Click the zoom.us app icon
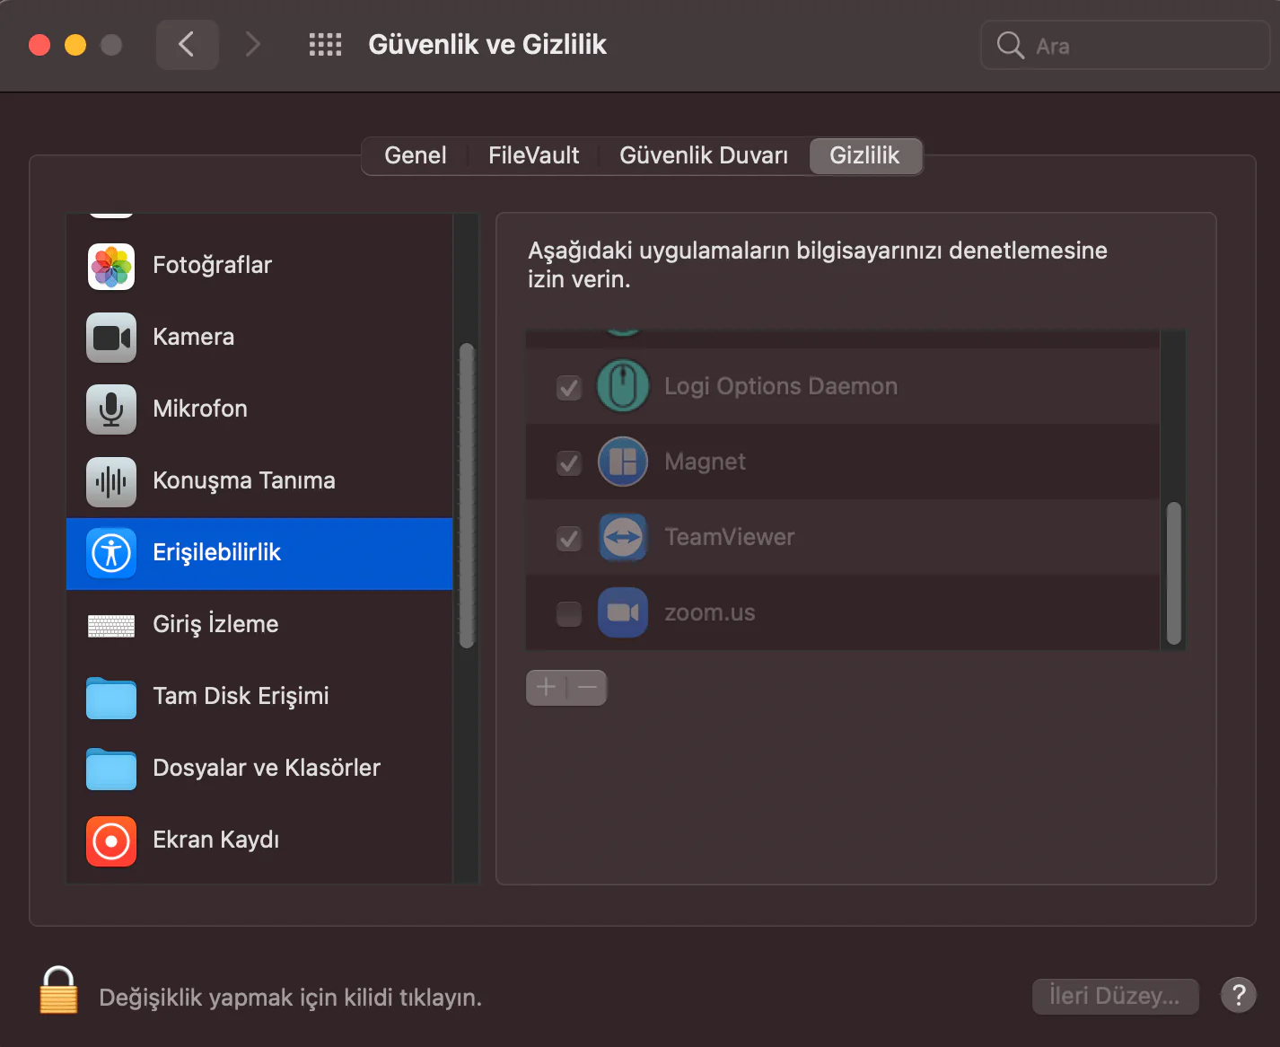 tap(623, 612)
